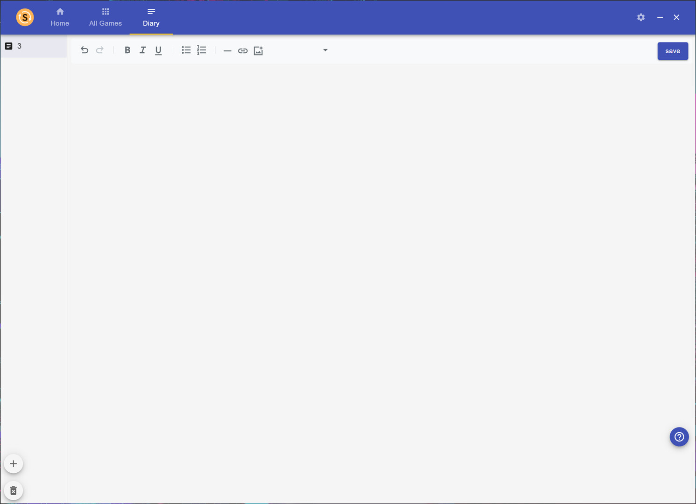Insert a horizontal rule line
Screen dimensions: 696x504
[227, 50]
